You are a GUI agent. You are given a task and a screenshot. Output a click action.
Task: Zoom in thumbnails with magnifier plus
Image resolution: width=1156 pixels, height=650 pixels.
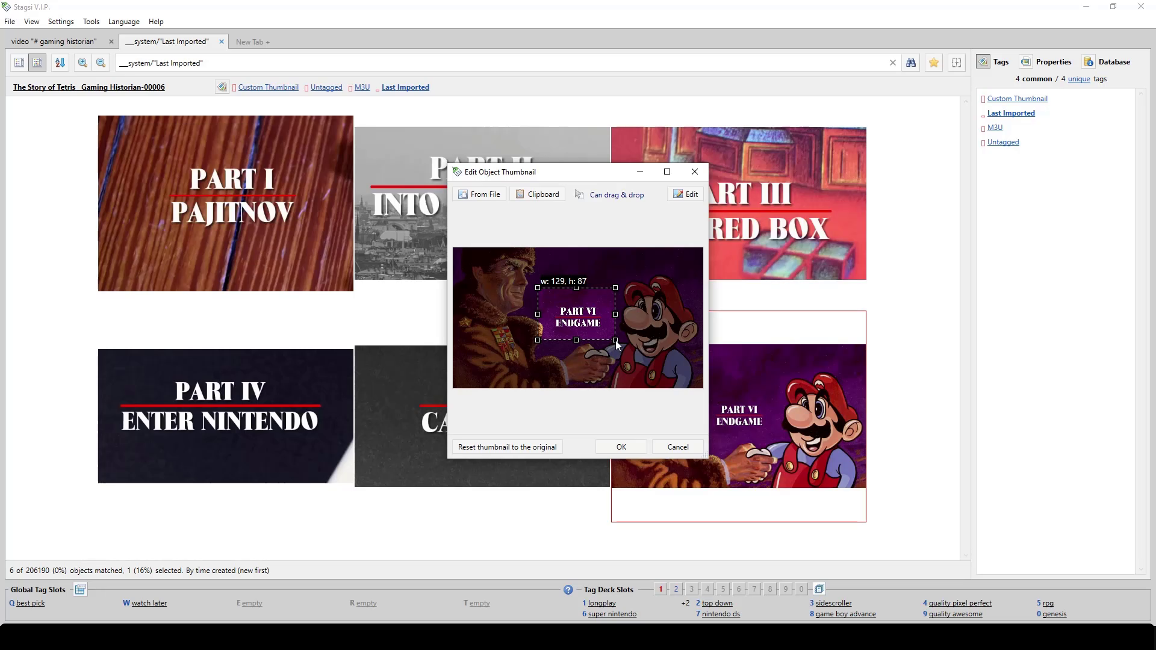point(82,63)
